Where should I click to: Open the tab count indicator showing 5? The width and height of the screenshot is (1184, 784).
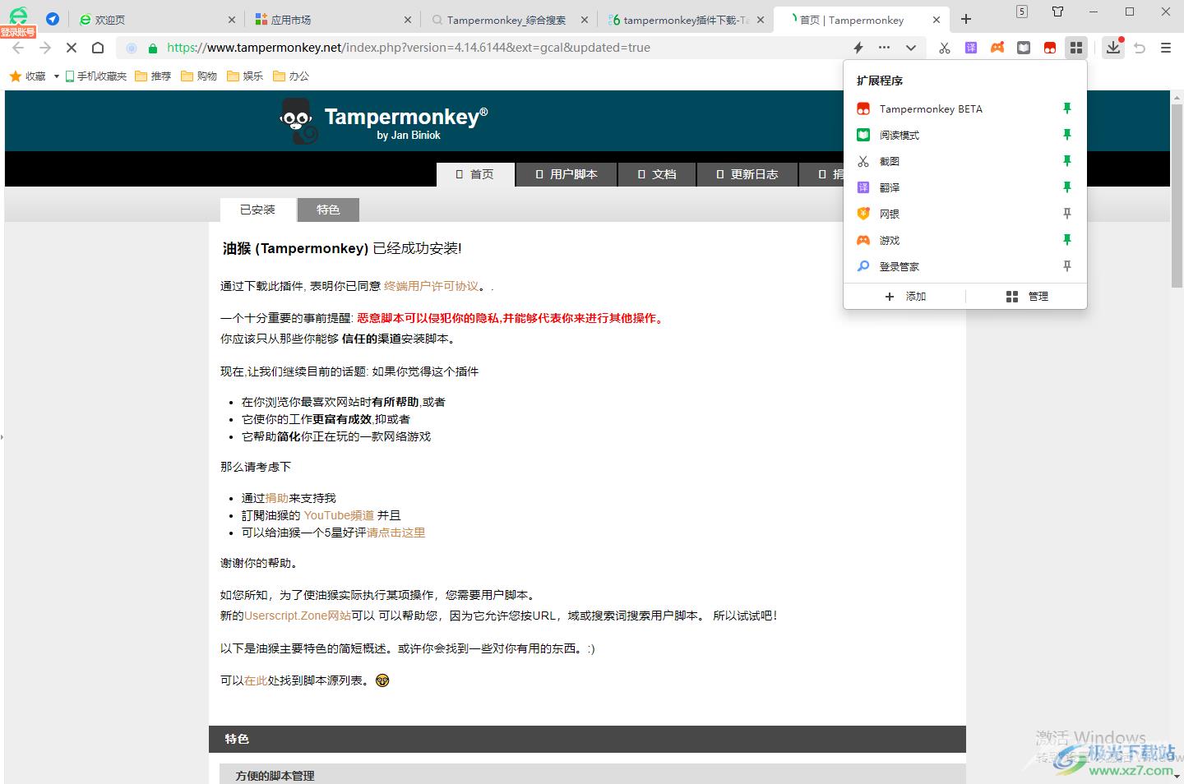pos(1022,12)
